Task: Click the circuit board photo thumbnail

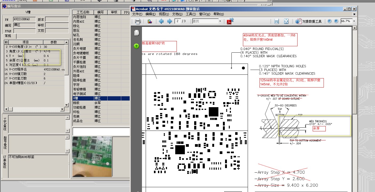Action: click(92, 157)
